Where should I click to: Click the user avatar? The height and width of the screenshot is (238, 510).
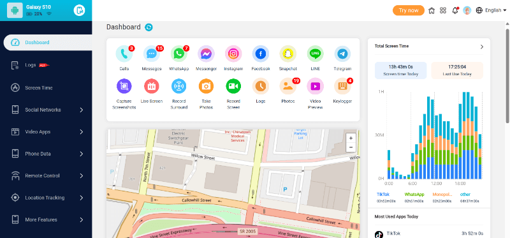tap(467, 10)
